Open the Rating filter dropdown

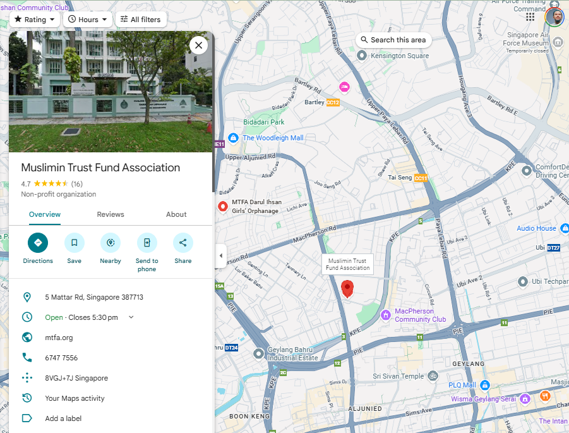click(35, 20)
